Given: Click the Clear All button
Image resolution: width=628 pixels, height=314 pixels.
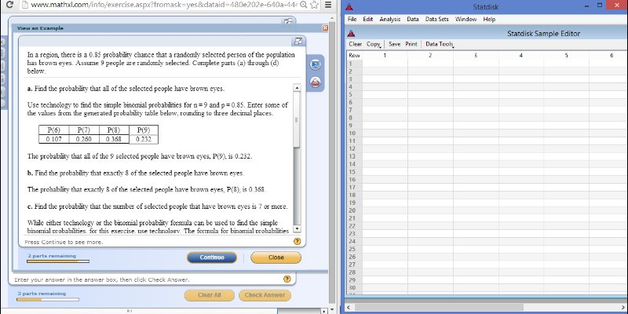Looking at the screenshot, I should (209, 295).
